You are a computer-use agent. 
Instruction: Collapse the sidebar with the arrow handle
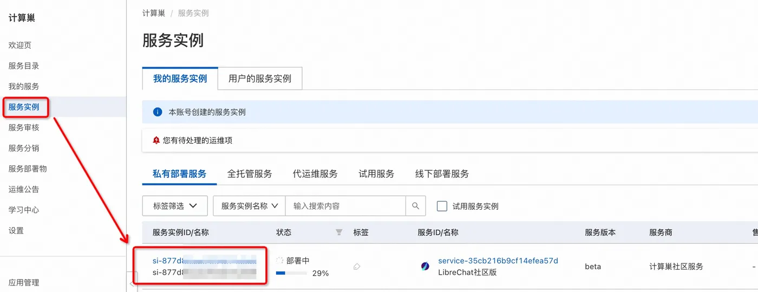132,283
